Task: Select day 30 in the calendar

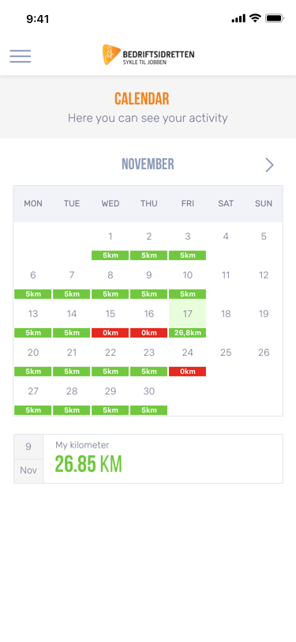Action: (x=149, y=391)
